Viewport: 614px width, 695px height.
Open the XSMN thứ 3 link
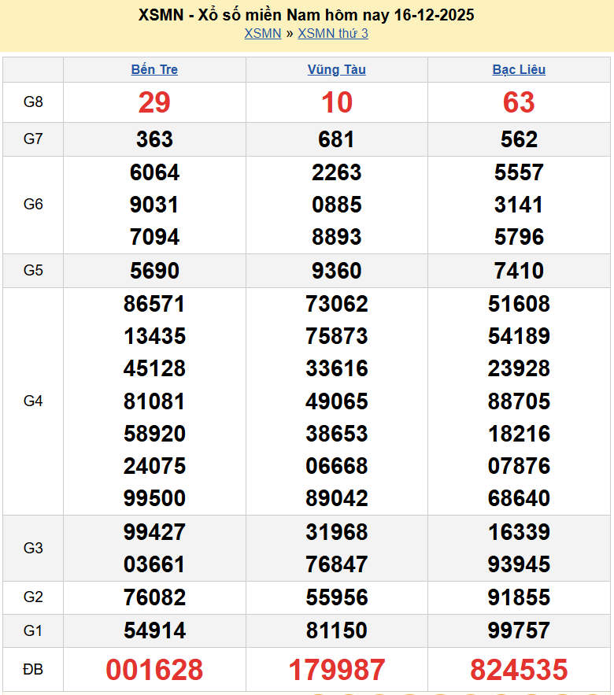click(333, 33)
